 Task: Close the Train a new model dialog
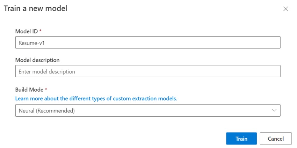(x=285, y=9)
